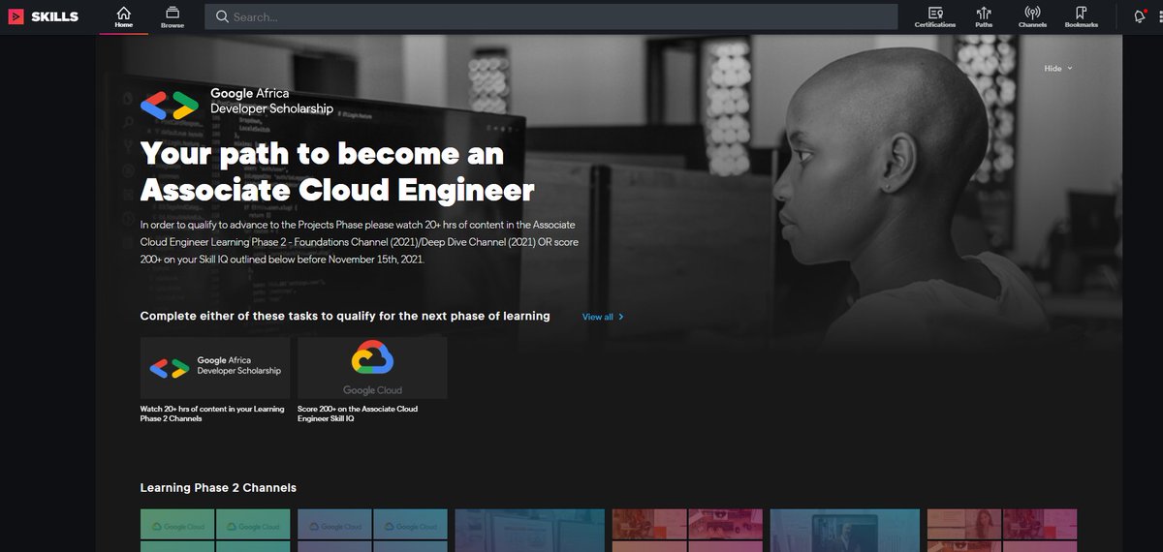
Task: Open the first green Google Cloud channel card
Action: point(215,531)
